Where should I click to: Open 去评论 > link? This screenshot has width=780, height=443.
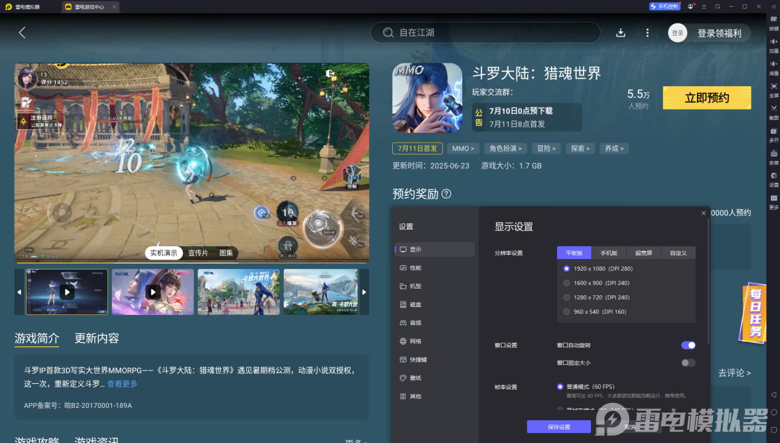pyautogui.click(x=734, y=373)
